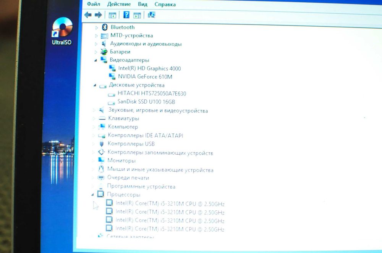Click the Компьютер category icon
Screen dimensions: 382x253
tap(102, 126)
